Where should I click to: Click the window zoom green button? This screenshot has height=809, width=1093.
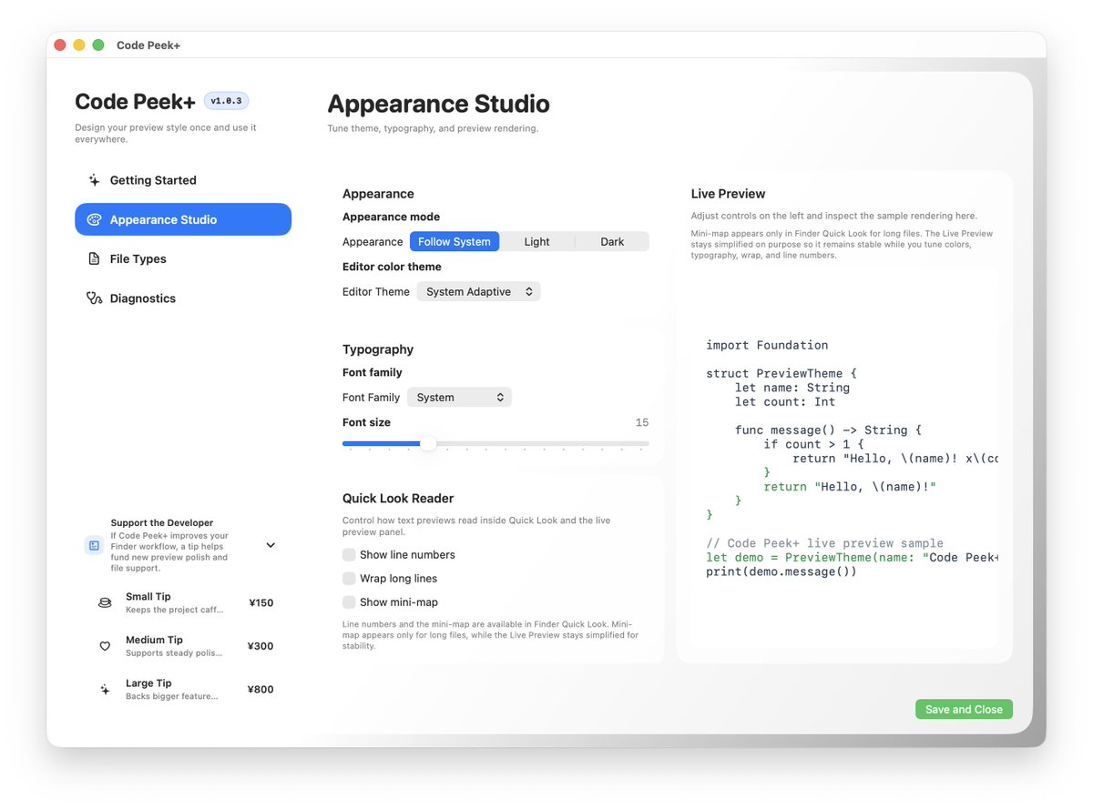point(98,46)
